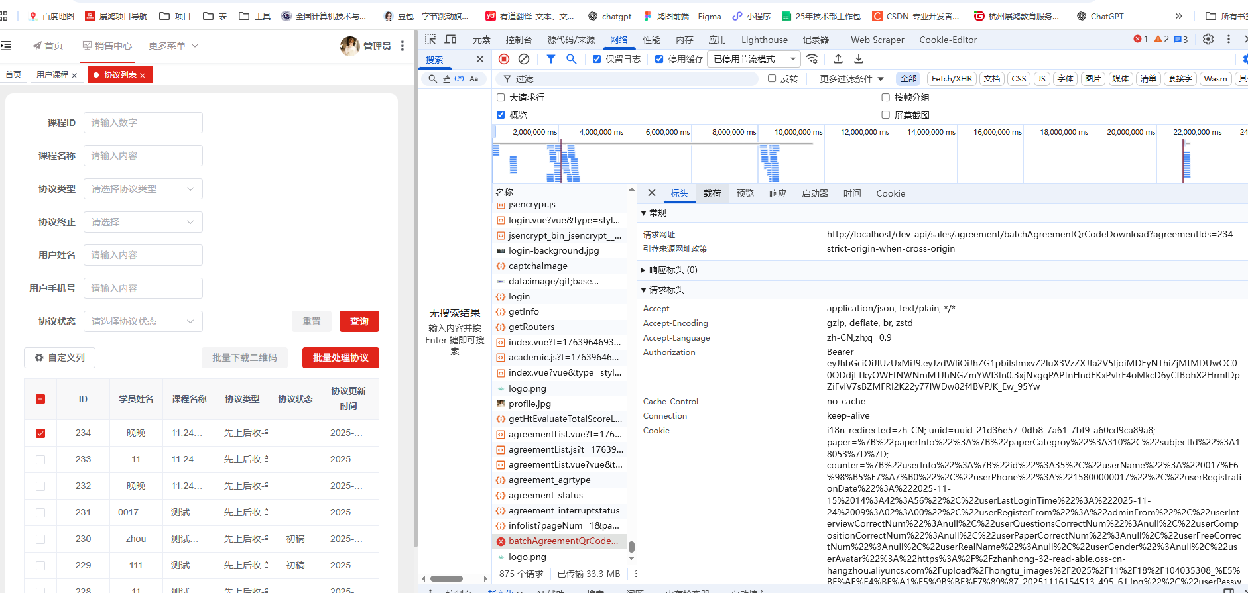
Task: Click the 重置 button
Action: (x=312, y=321)
